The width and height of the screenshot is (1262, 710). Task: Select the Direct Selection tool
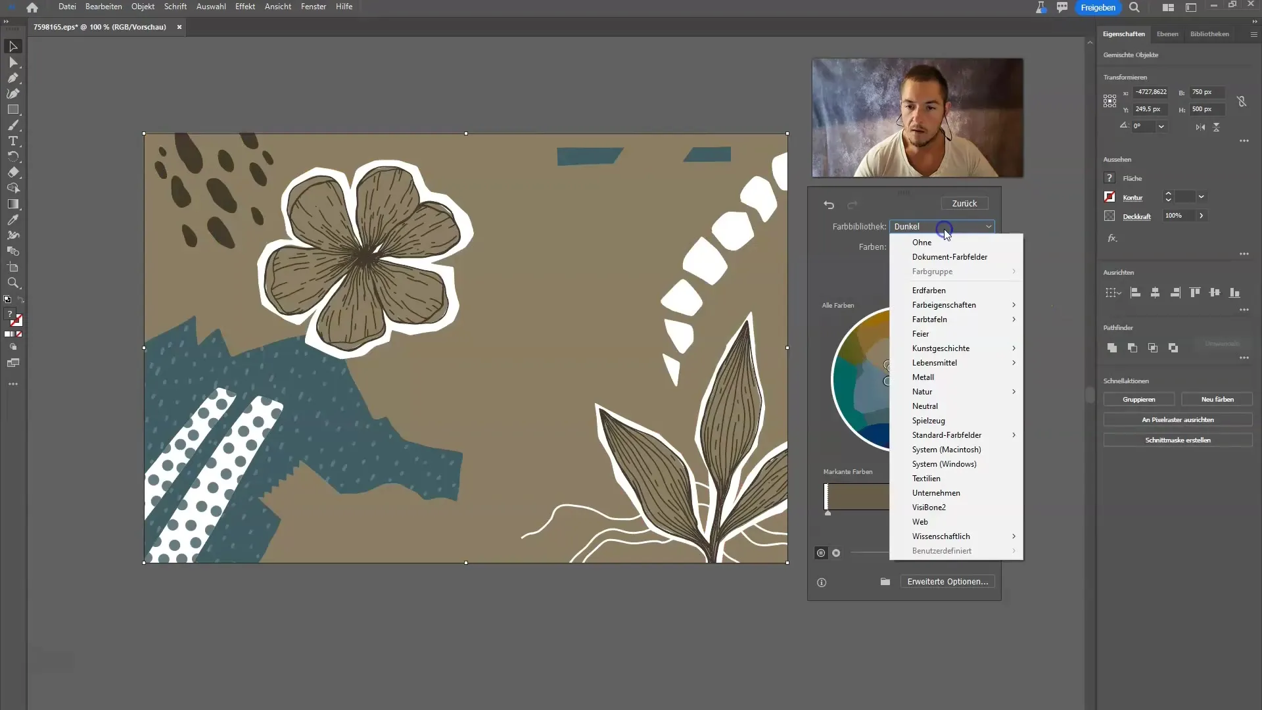tap(13, 62)
